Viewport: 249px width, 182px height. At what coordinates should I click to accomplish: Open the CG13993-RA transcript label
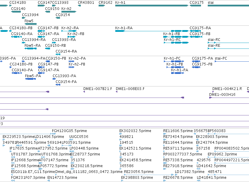click(64, 39)
